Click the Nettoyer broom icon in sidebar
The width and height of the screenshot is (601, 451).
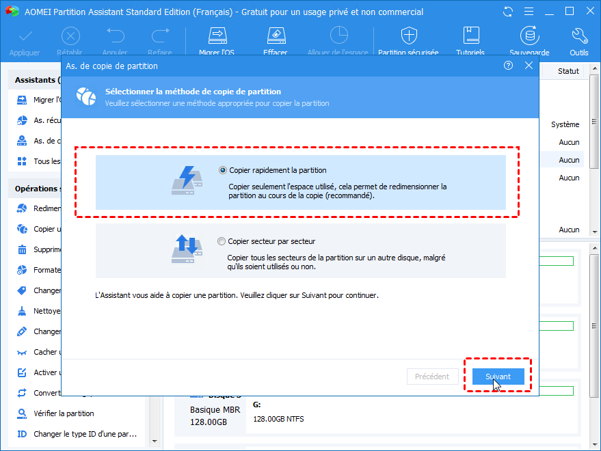coord(22,311)
